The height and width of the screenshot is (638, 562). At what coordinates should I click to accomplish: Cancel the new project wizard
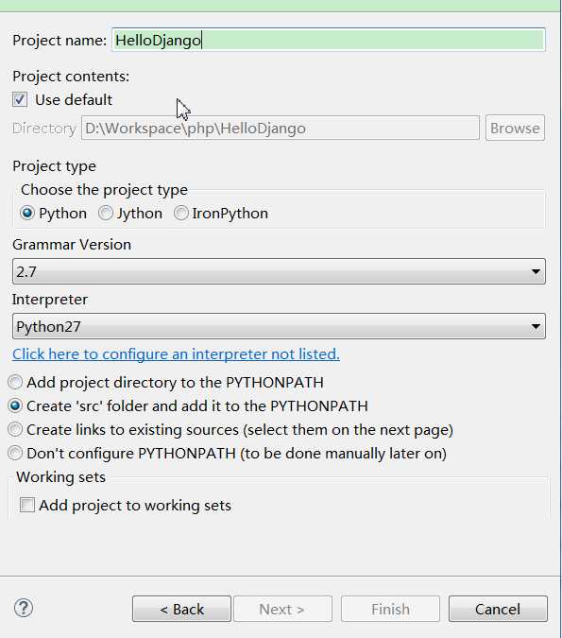[x=498, y=609]
